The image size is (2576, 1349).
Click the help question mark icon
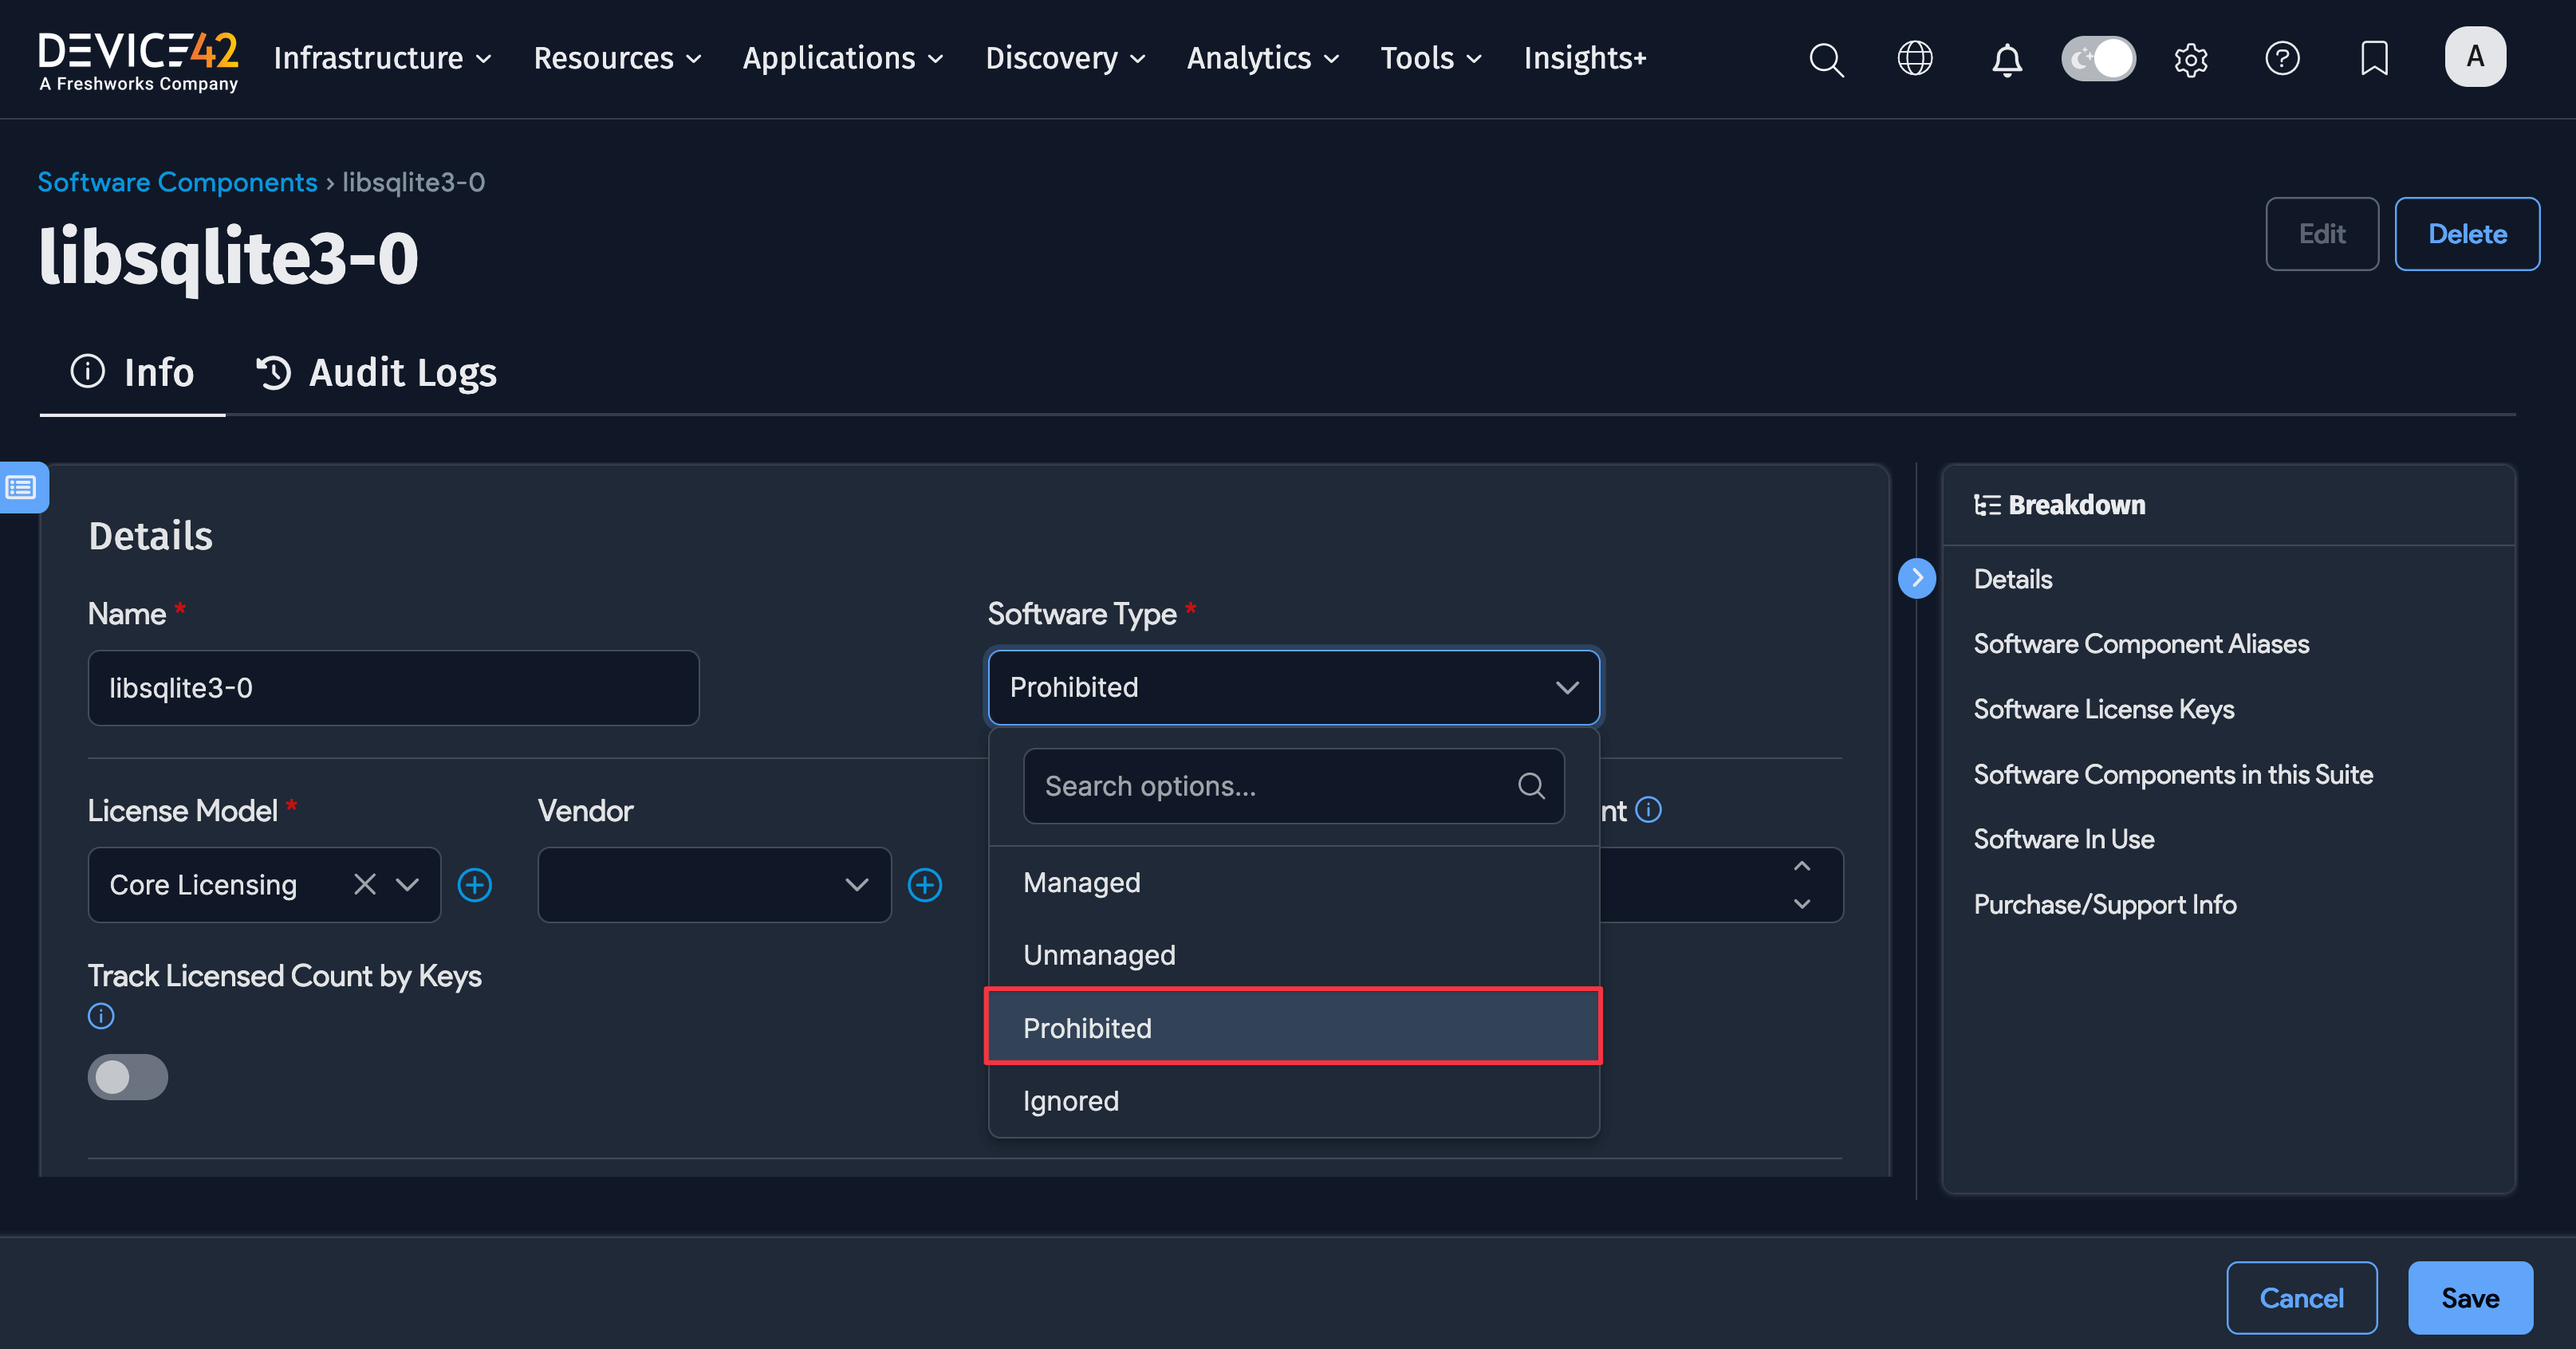pos(2282,59)
